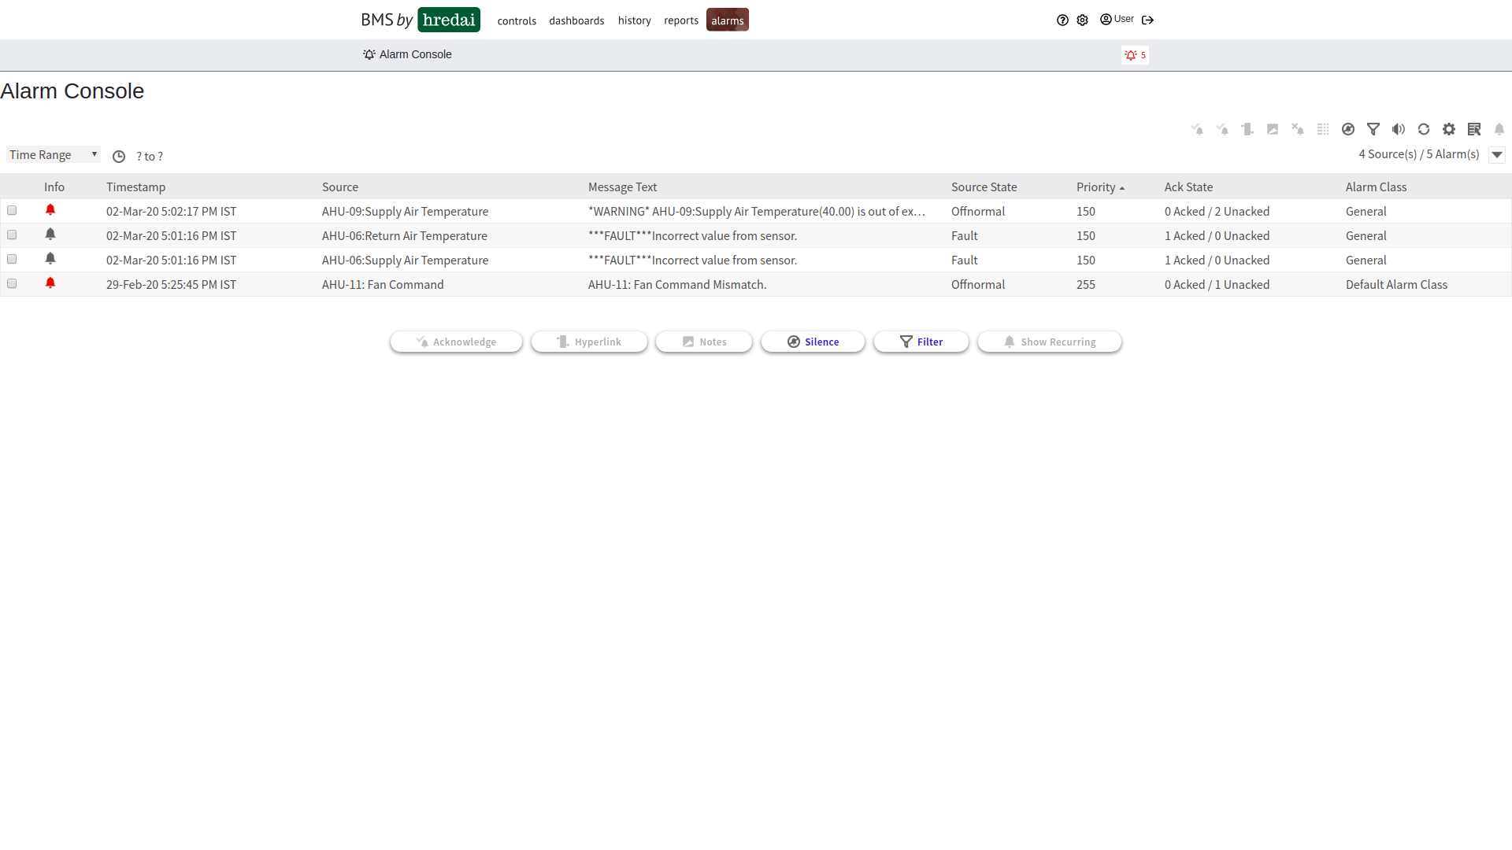This screenshot has width=1512, height=850.
Task: Sort by the Timestamp column header
Action: tap(135, 187)
